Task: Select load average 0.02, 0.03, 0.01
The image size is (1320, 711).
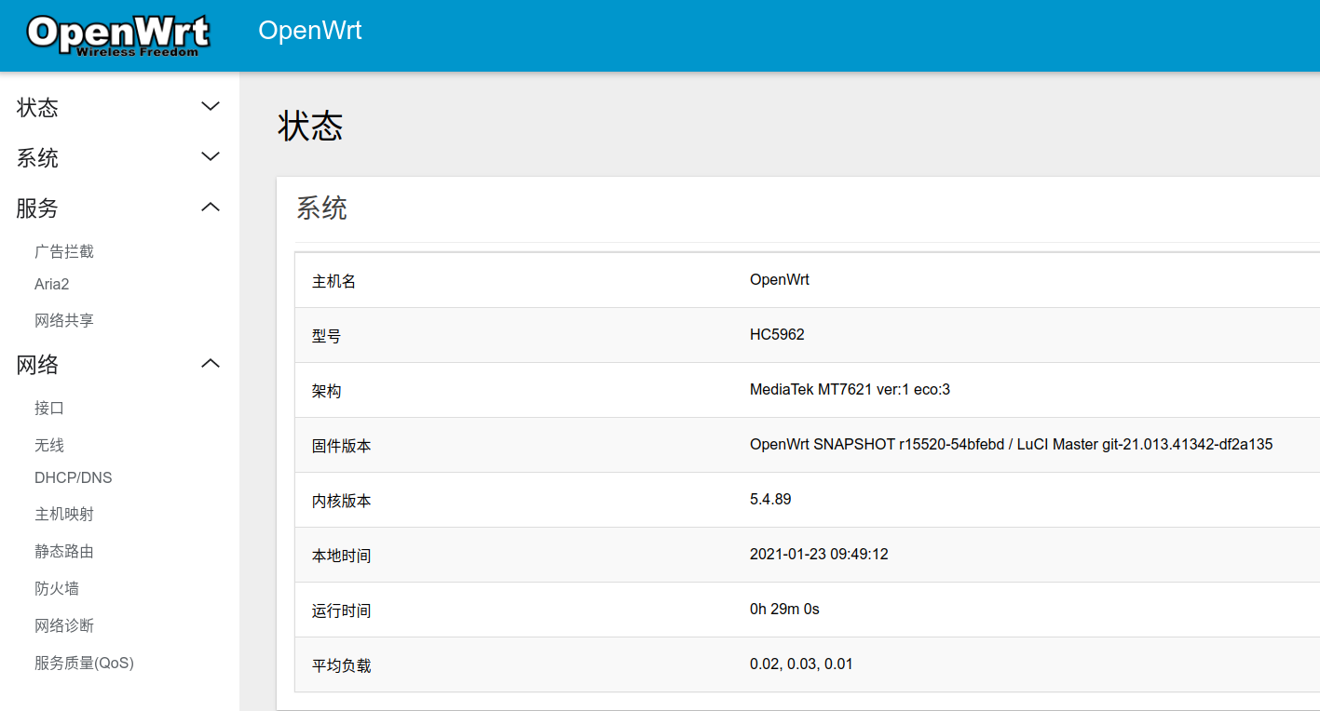Action: coord(801,664)
